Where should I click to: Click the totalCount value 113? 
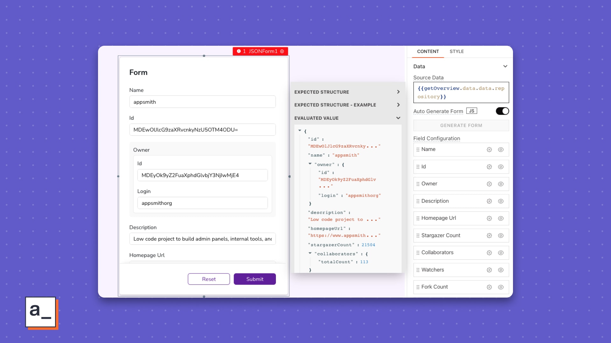coord(364,262)
